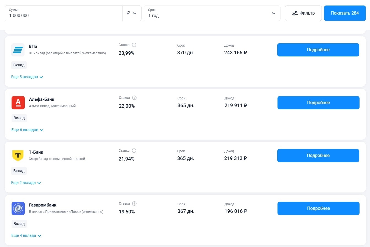370x247 pixels.
Task: Expand 'Еще 4 вклада' under Газпромбанк
Action: pyautogui.click(x=26, y=236)
